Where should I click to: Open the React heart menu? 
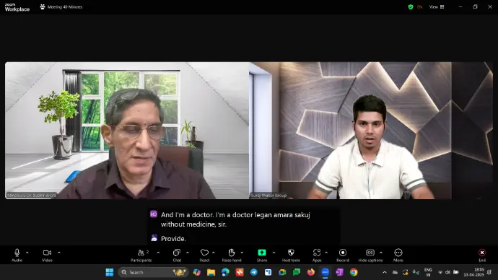tap(204, 255)
